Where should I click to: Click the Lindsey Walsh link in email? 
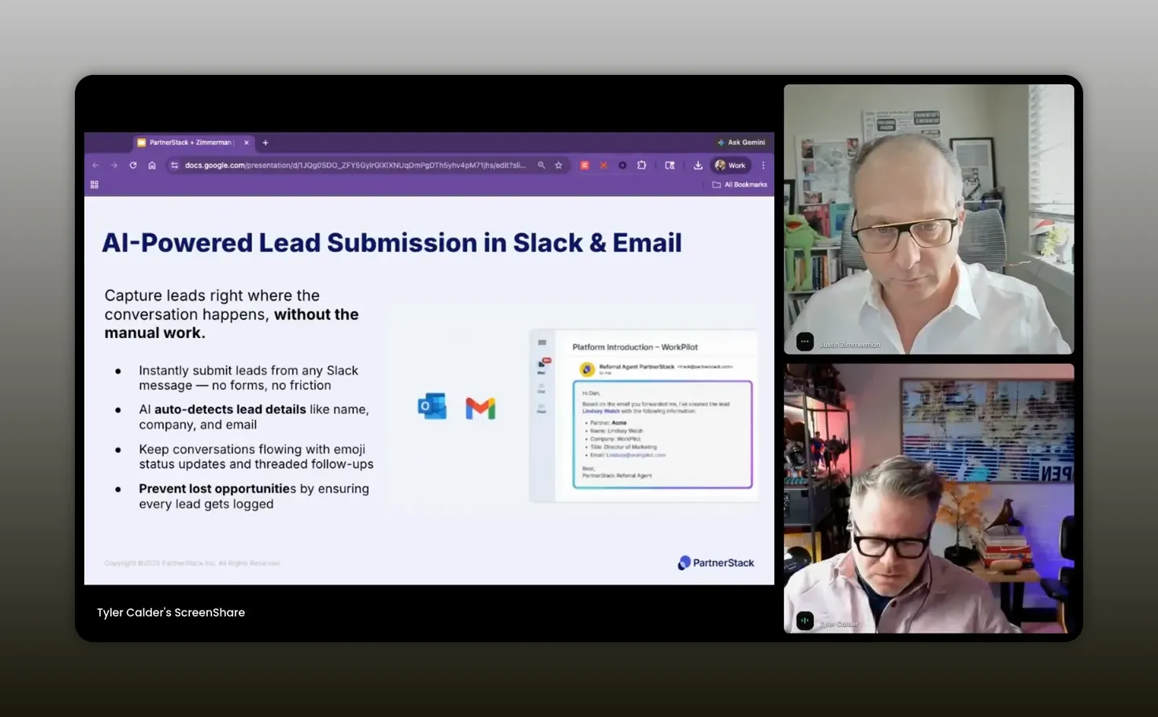point(600,411)
